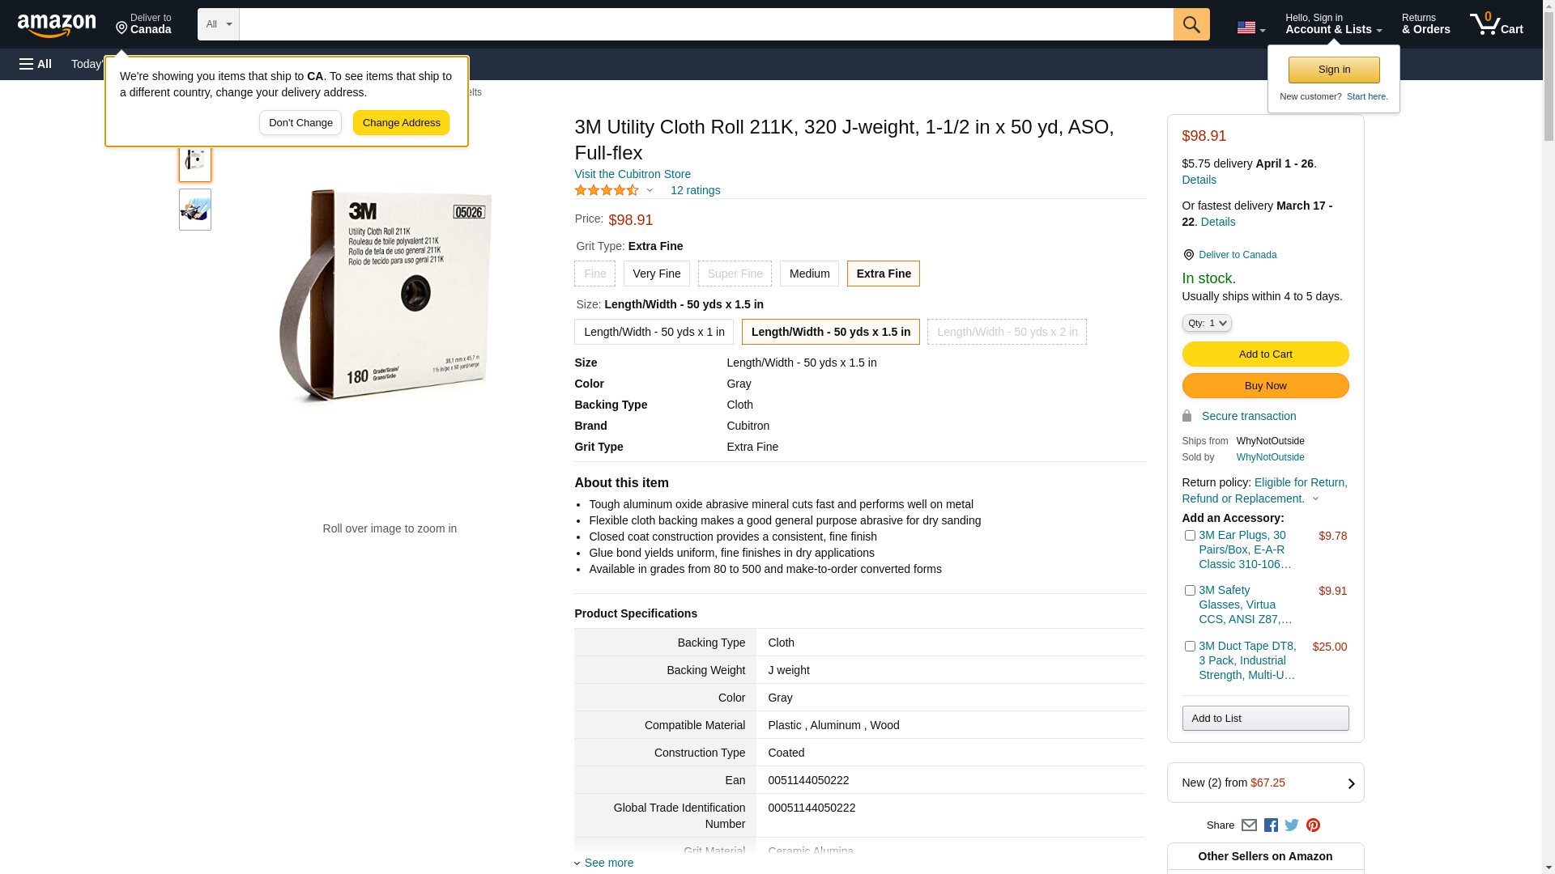Image resolution: width=1555 pixels, height=874 pixels.
Task: Share product on Twitter
Action: pyautogui.click(x=1292, y=825)
